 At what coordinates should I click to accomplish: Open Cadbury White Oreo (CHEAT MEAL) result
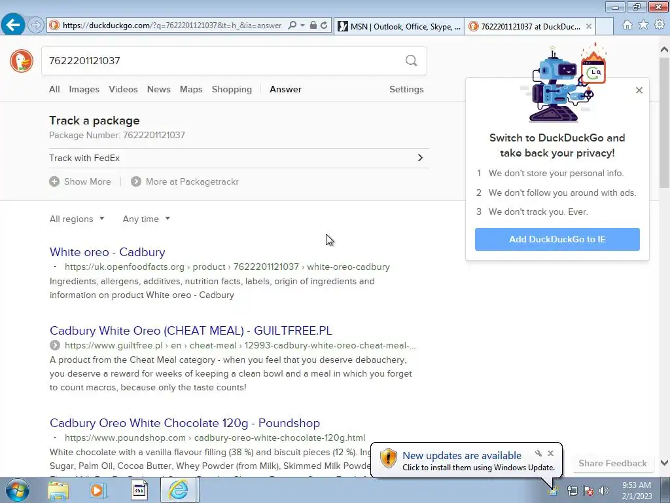tap(190, 331)
